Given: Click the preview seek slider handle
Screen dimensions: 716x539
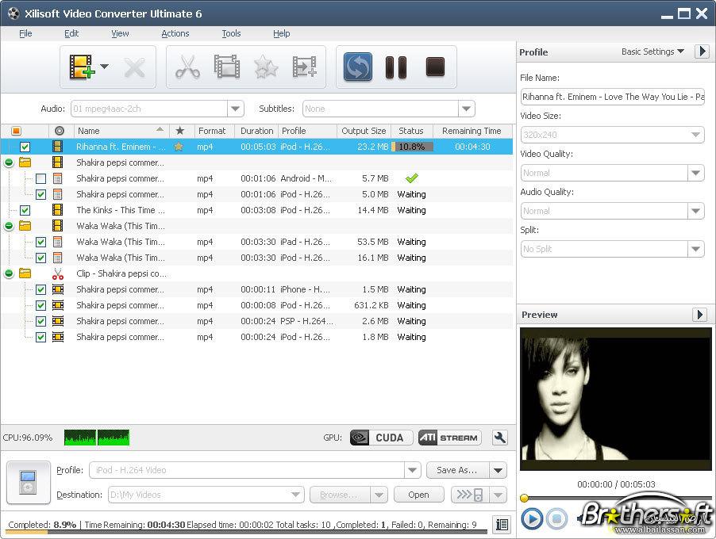Looking at the screenshot, I should click(524, 498).
